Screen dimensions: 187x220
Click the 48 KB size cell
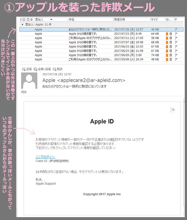coord(155,59)
